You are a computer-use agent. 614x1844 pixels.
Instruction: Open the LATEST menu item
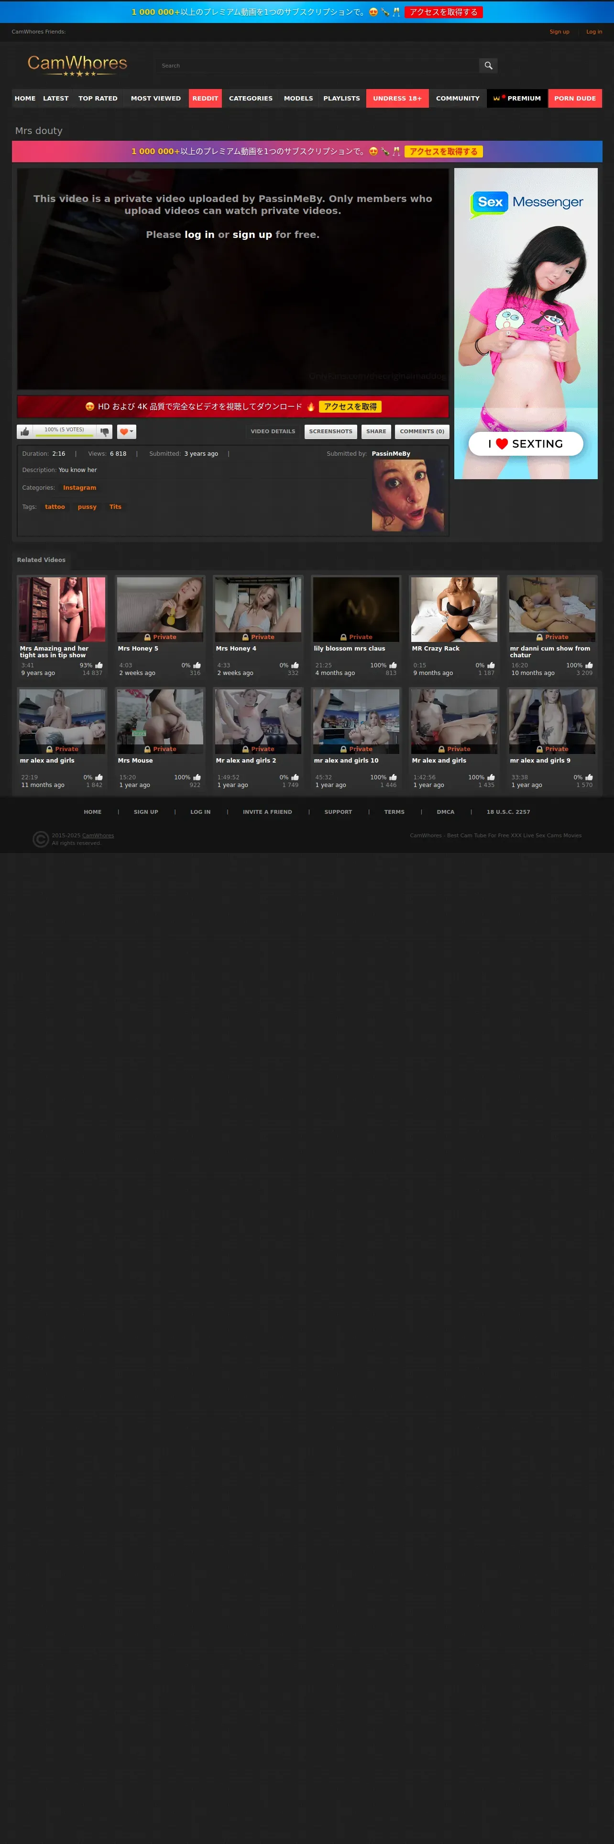(x=56, y=99)
